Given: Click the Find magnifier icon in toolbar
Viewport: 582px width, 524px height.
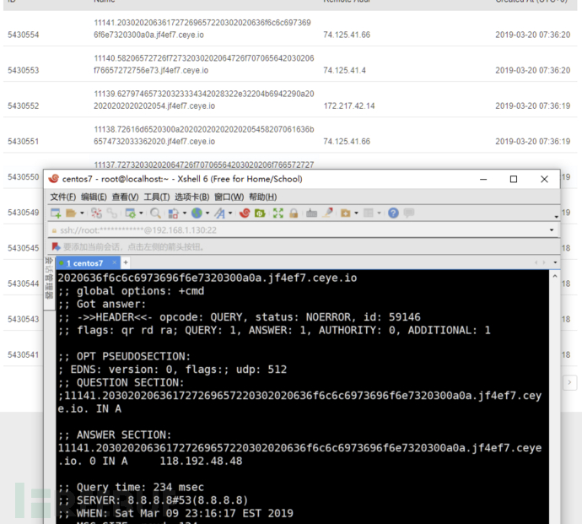Looking at the screenshot, I should [x=155, y=213].
